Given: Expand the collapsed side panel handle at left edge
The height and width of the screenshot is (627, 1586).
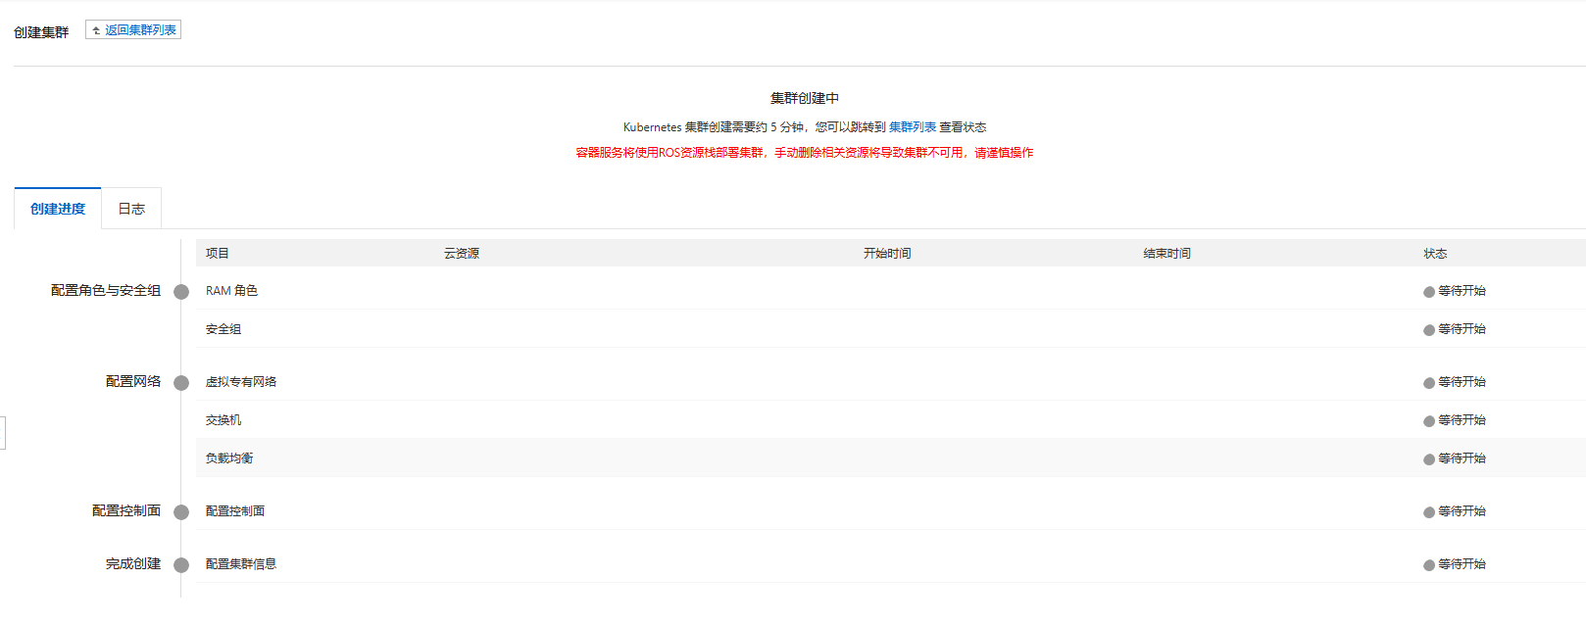Looking at the screenshot, I should 3,432.
